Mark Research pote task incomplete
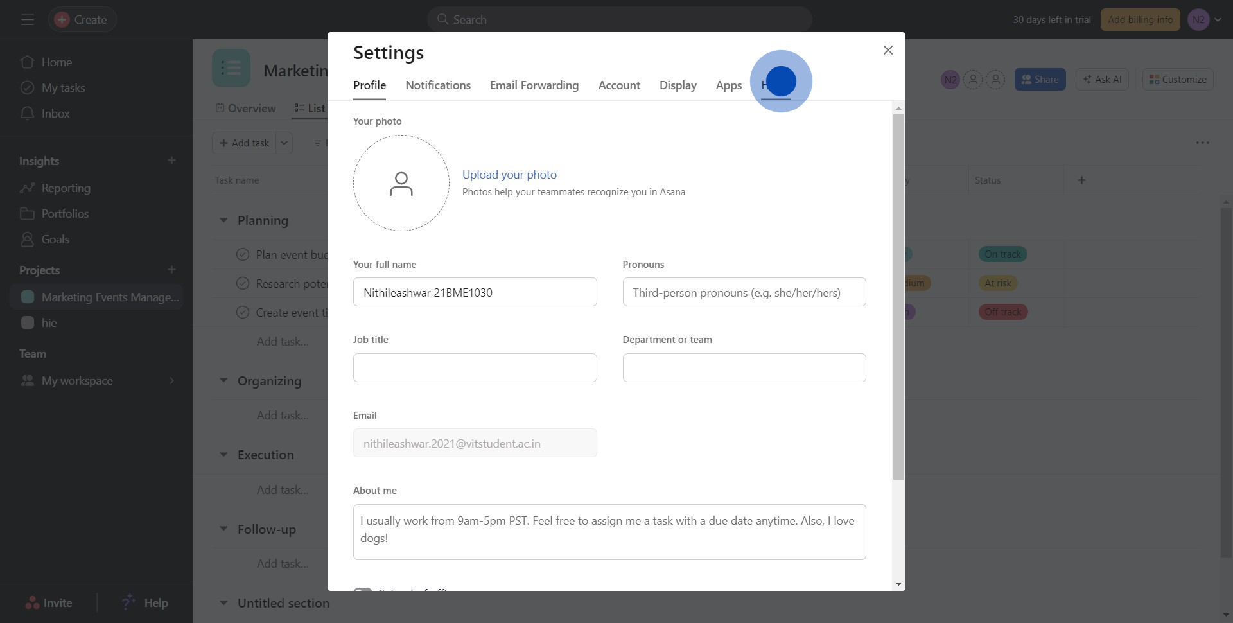Image resolution: width=1233 pixels, height=623 pixels. pyautogui.click(x=243, y=283)
